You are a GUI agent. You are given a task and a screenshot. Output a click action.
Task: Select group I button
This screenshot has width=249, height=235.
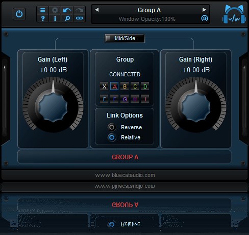(x=145, y=99)
